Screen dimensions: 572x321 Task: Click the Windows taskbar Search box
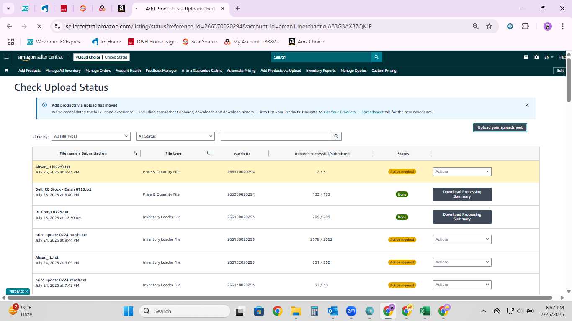185,311
